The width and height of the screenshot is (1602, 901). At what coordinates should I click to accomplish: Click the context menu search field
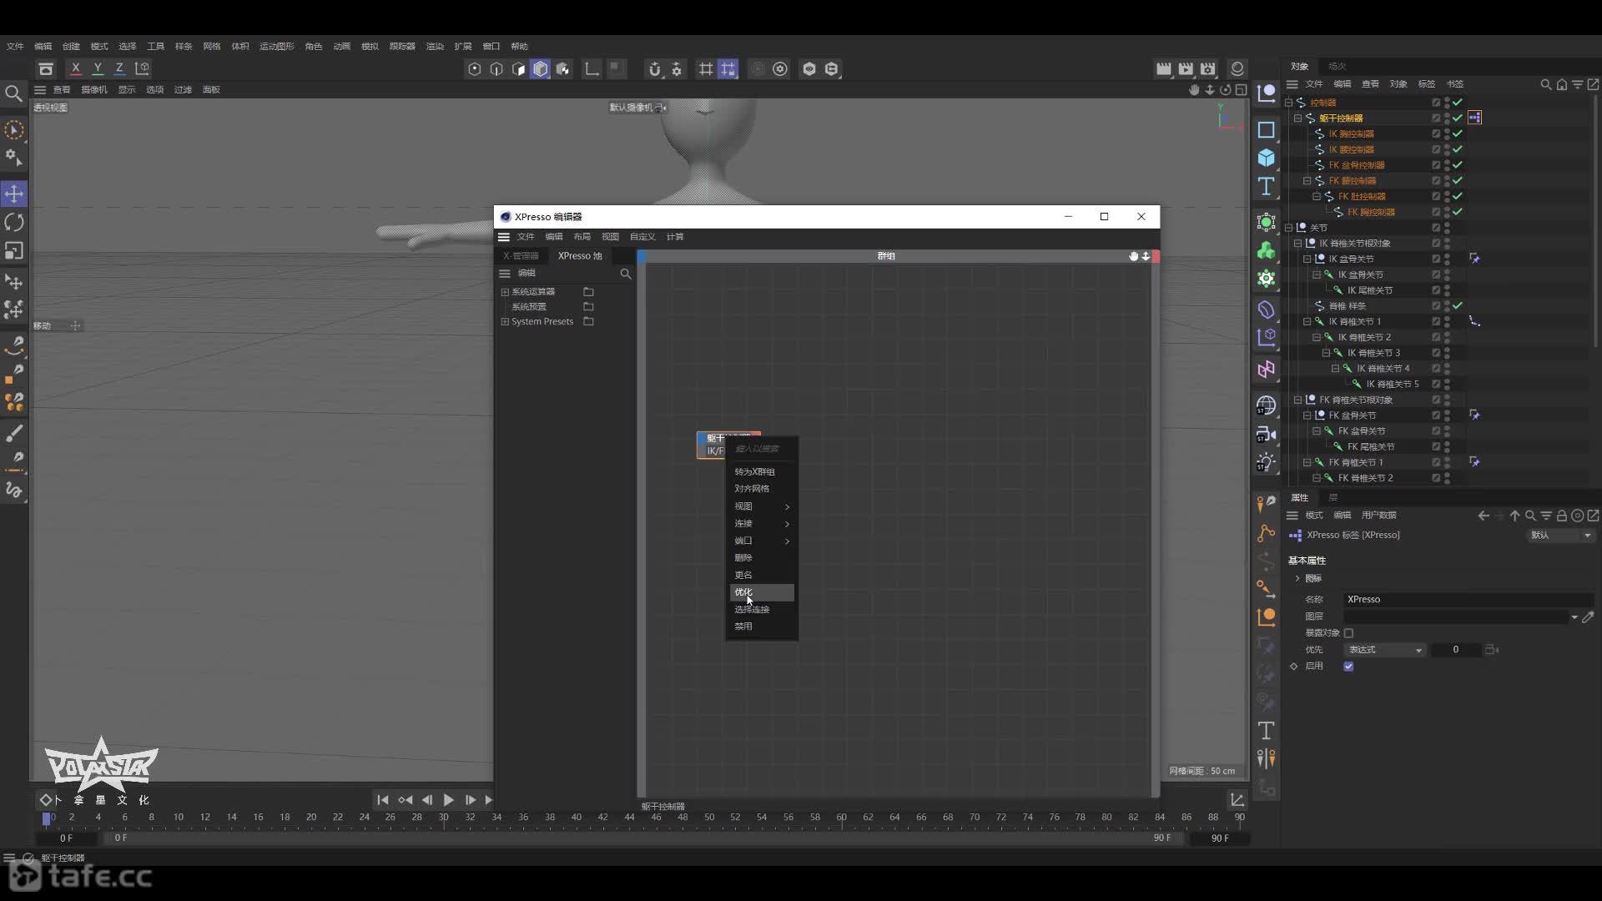(x=761, y=449)
